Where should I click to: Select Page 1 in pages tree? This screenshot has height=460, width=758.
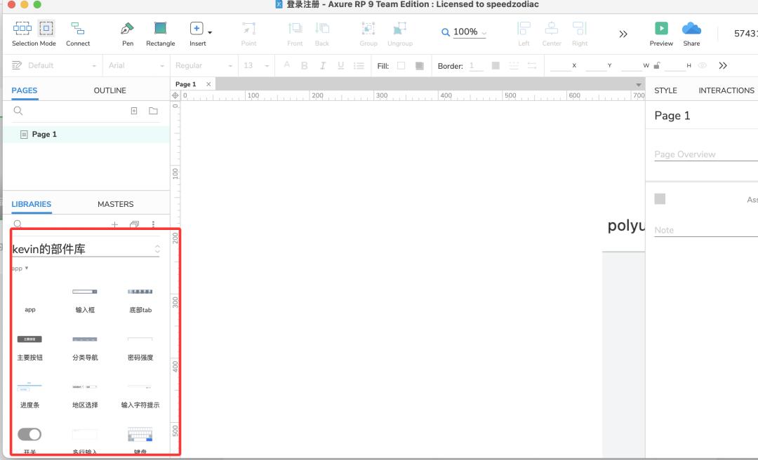pyautogui.click(x=44, y=134)
